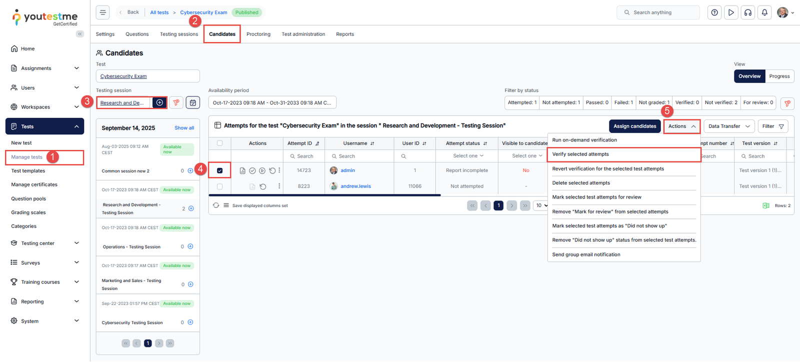Uncheck the admin attempt row checkbox
This screenshot has height=362, width=800.
pyautogui.click(x=220, y=170)
